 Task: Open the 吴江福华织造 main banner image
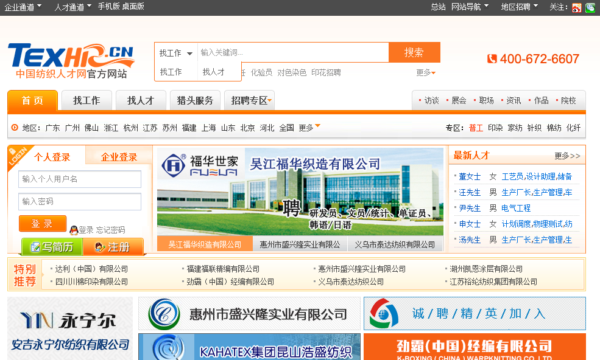[300, 192]
